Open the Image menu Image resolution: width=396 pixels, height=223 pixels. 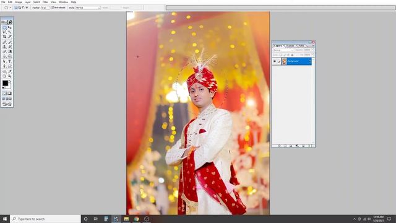pos(19,2)
